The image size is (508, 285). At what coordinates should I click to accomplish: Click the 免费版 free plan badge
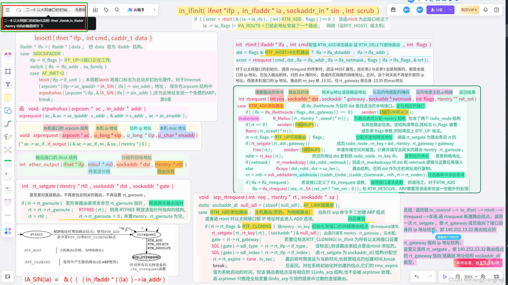click(x=80, y=10)
